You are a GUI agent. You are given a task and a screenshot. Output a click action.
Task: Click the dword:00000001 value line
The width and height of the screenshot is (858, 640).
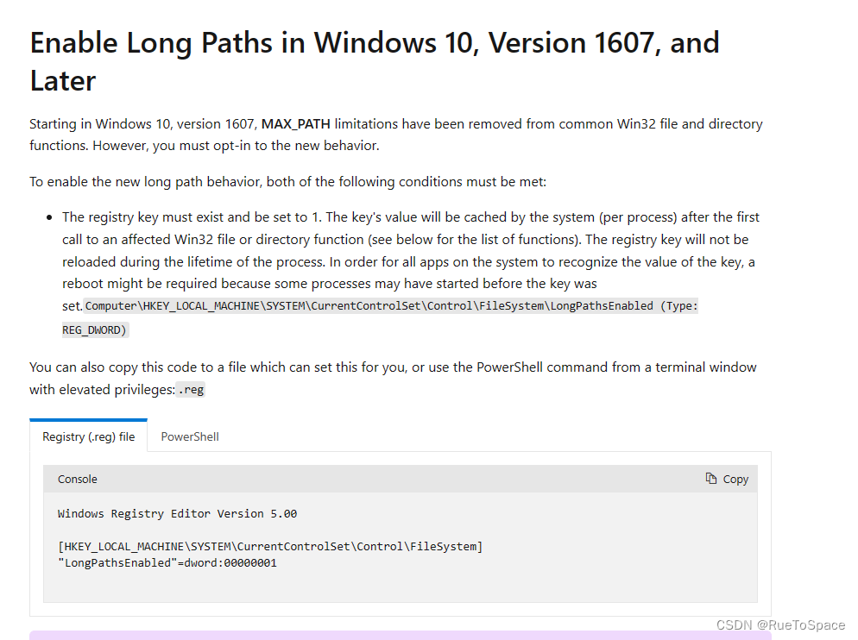click(x=167, y=562)
